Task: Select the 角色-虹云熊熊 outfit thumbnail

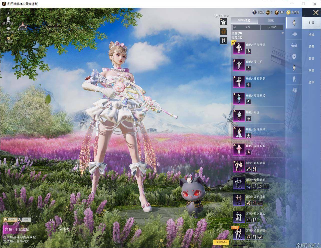Action: pos(239,82)
